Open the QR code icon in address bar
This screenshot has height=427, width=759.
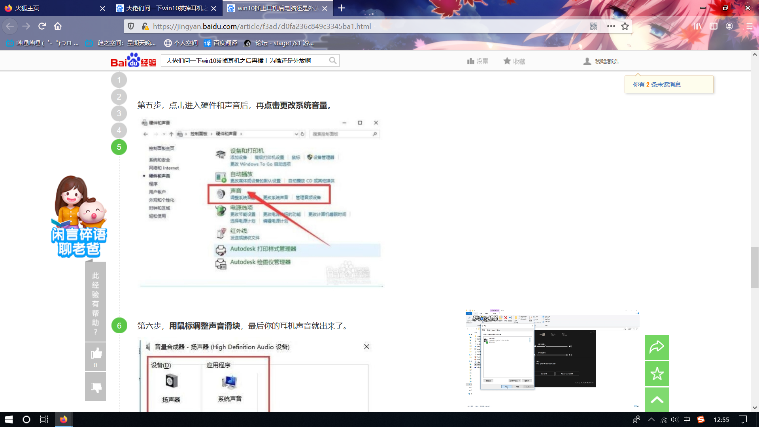[x=594, y=26]
